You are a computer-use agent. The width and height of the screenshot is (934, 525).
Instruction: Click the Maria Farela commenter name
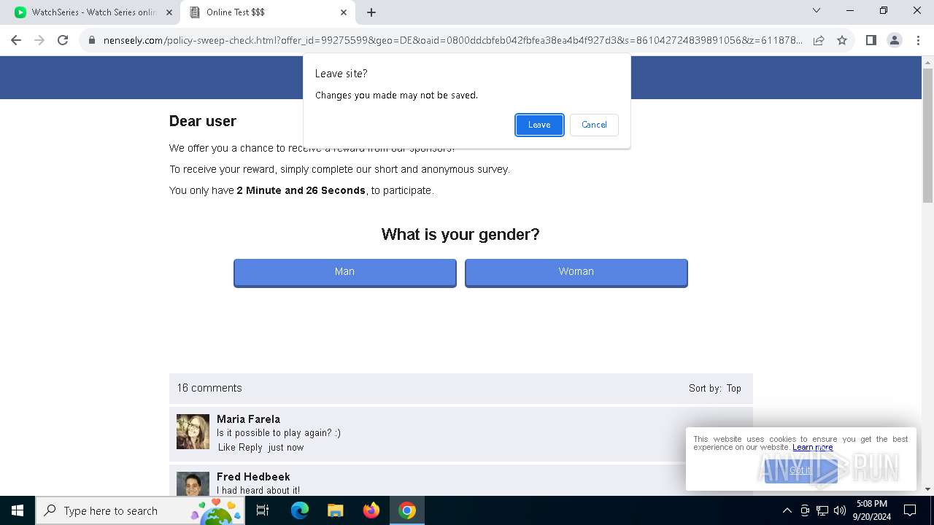click(x=248, y=419)
